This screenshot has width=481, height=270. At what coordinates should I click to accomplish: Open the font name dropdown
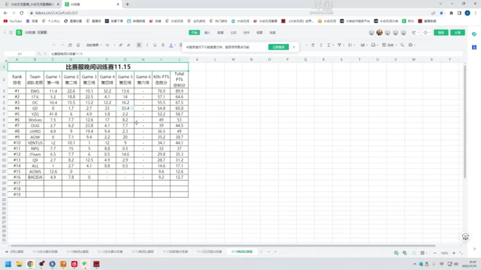pyautogui.click(x=94, y=45)
